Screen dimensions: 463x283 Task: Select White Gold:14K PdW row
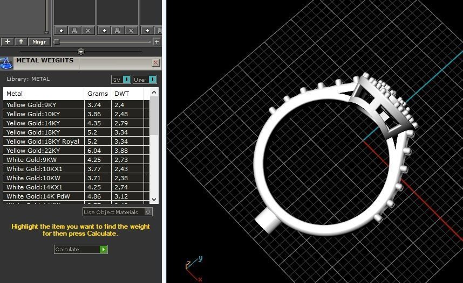click(x=77, y=196)
